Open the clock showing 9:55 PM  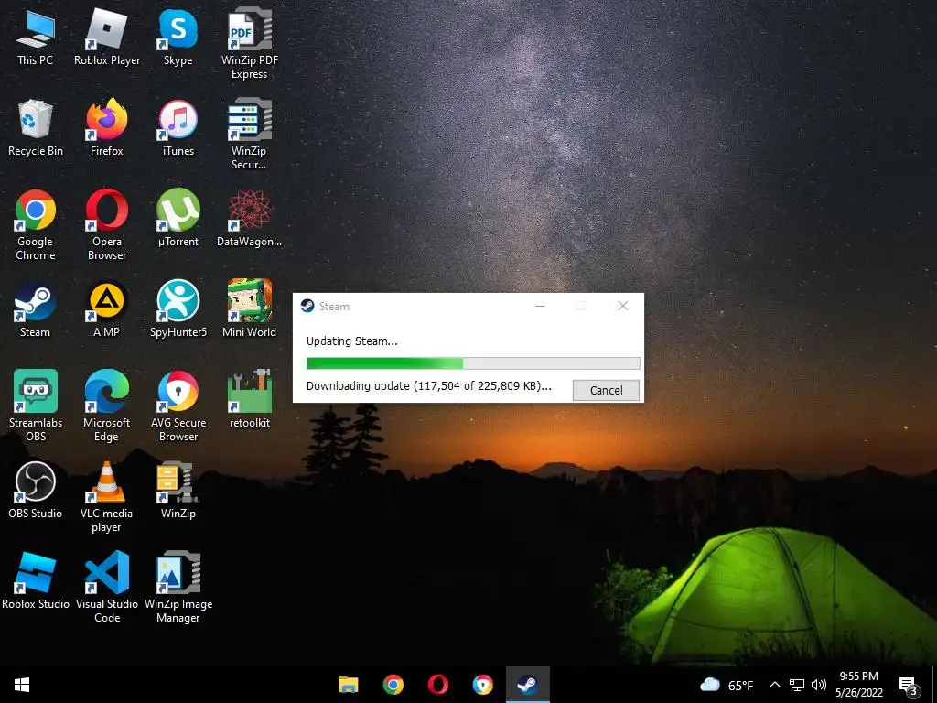tap(858, 685)
